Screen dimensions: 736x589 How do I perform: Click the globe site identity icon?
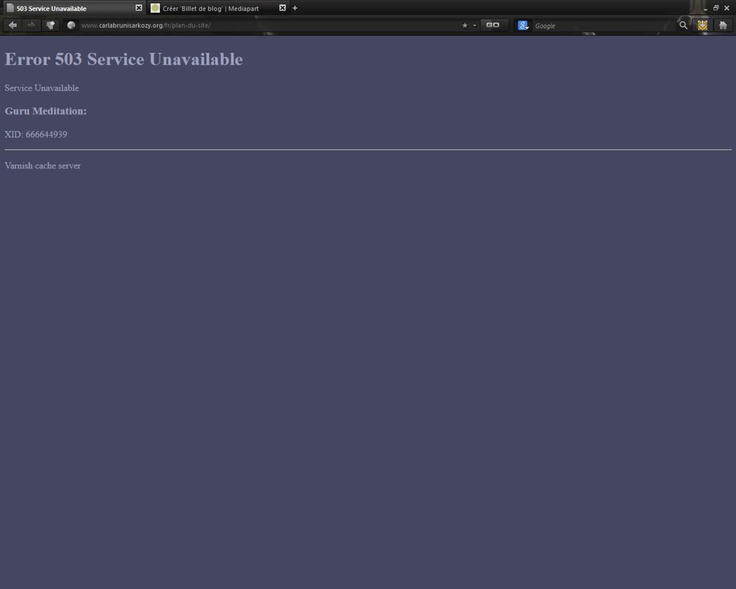[71, 25]
